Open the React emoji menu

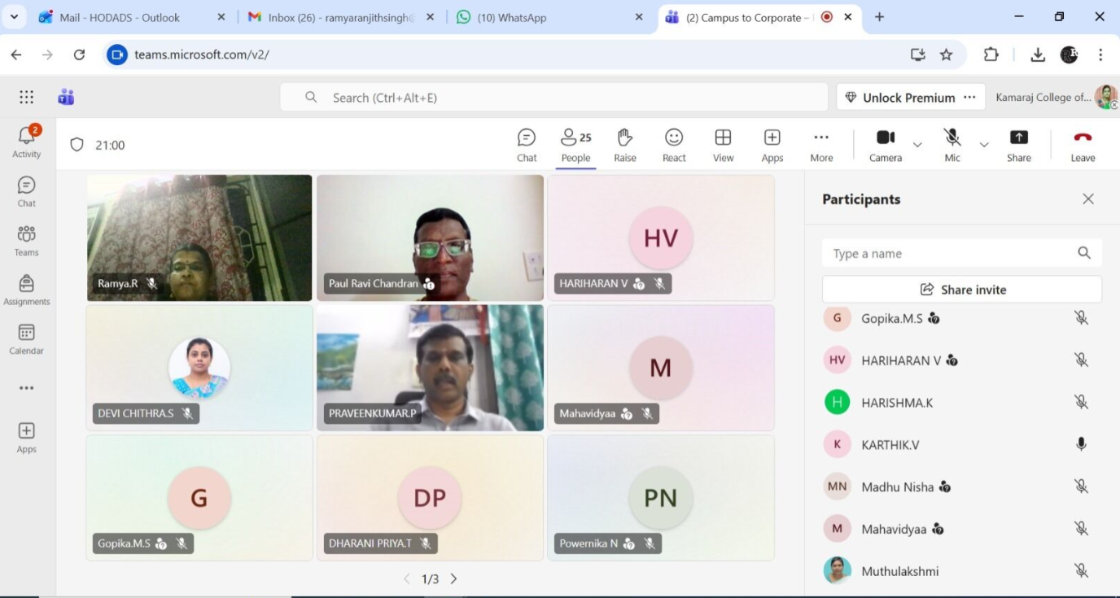point(674,145)
